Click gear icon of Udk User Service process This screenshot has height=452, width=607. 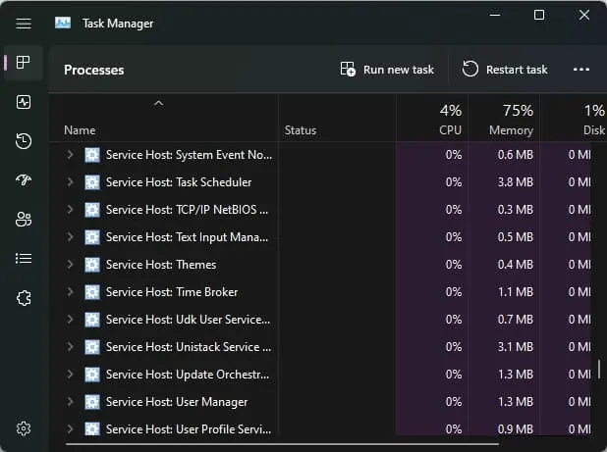point(92,320)
